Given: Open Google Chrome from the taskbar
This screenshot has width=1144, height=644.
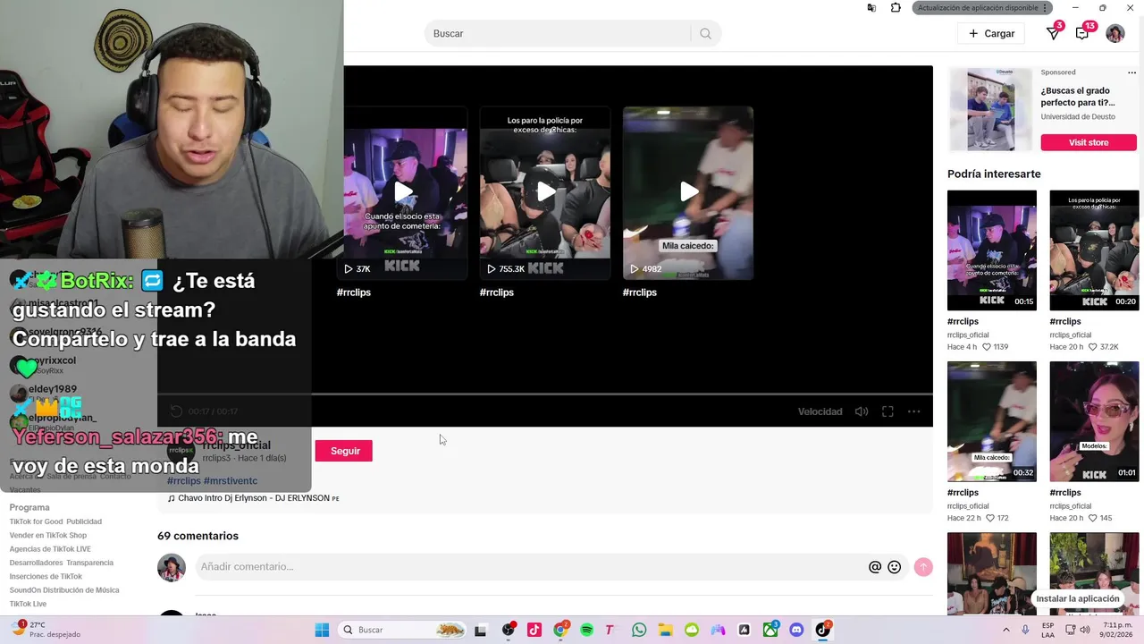Looking at the screenshot, I should (560, 630).
